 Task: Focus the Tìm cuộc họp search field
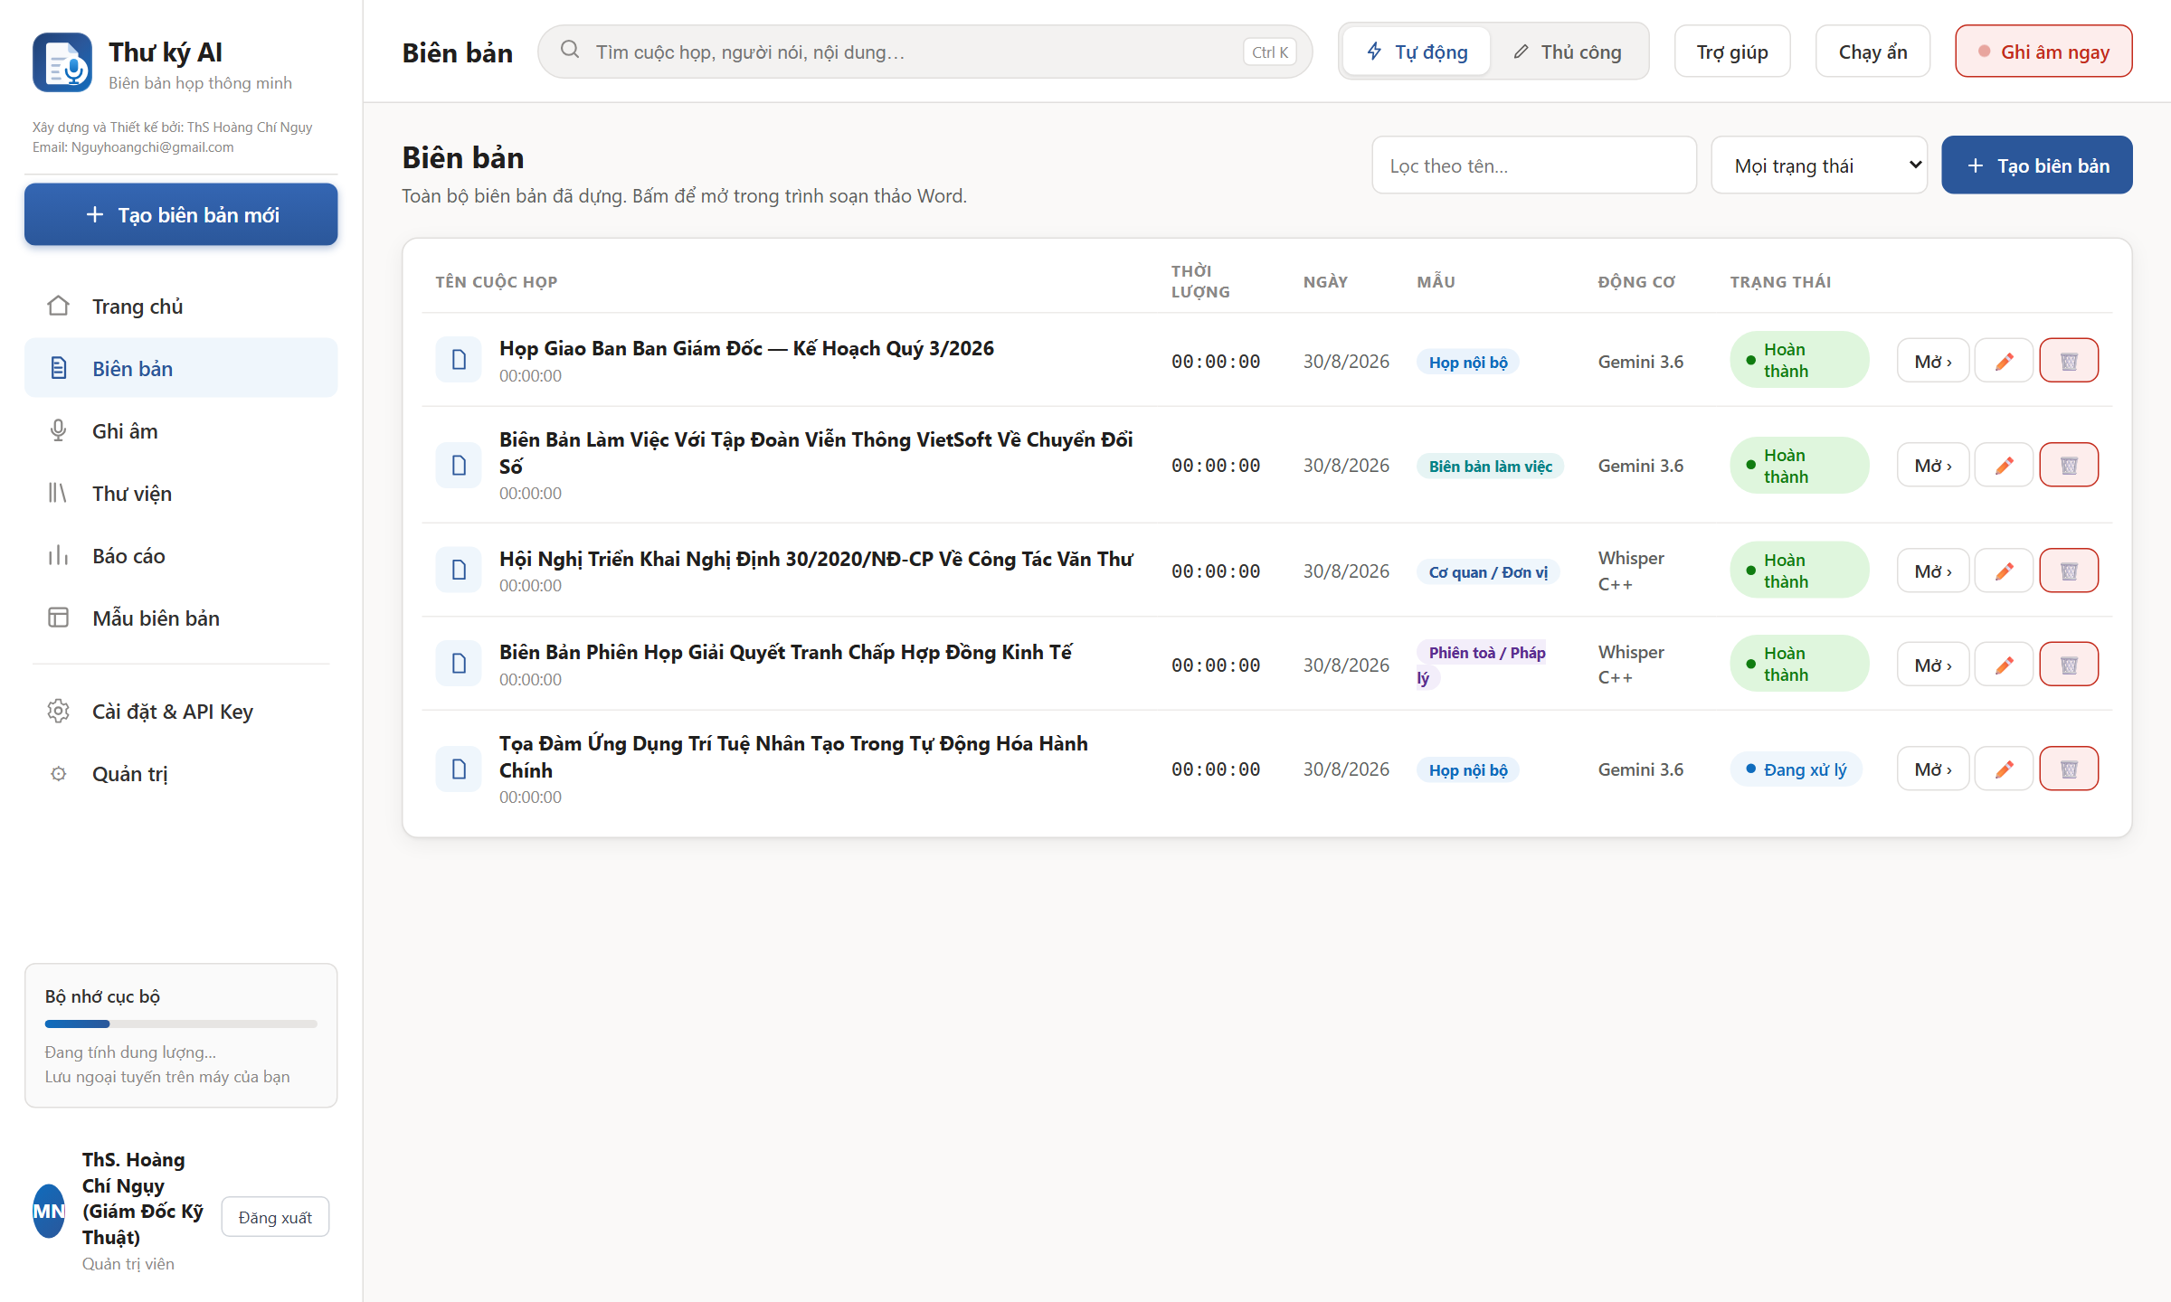tap(924, 52)
